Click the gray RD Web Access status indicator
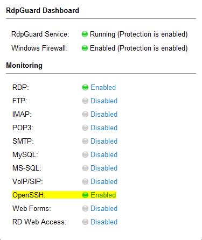This screenshot has height=240, width=202. tap(85, 222)
